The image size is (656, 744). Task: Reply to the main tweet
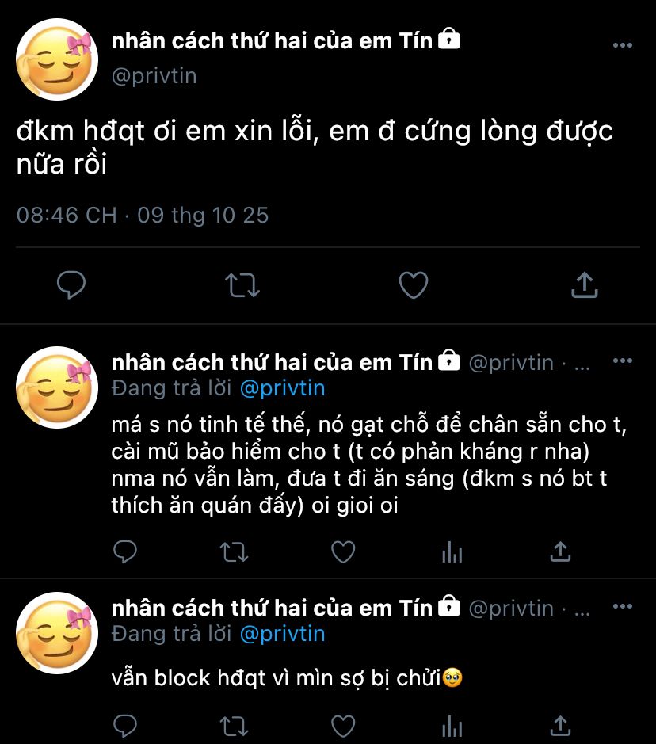71,285
